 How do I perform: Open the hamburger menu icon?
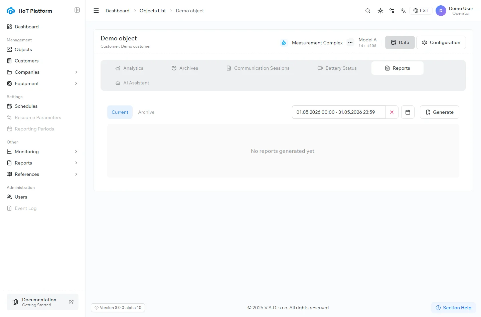click(x=96, y=11)
